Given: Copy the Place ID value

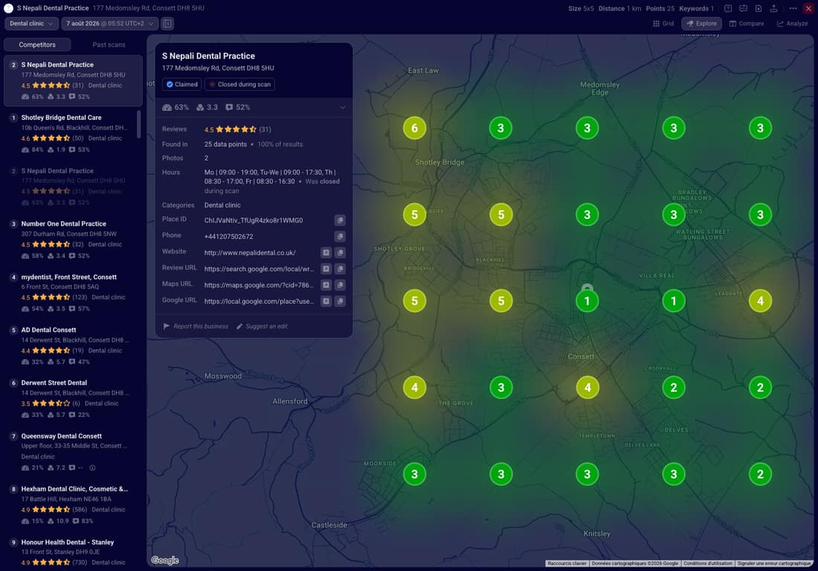Looking at the screenshot, I should coord(340,220).
